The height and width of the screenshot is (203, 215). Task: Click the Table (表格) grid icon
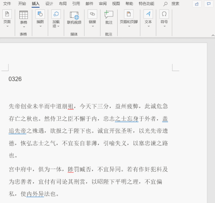point(24,15)
